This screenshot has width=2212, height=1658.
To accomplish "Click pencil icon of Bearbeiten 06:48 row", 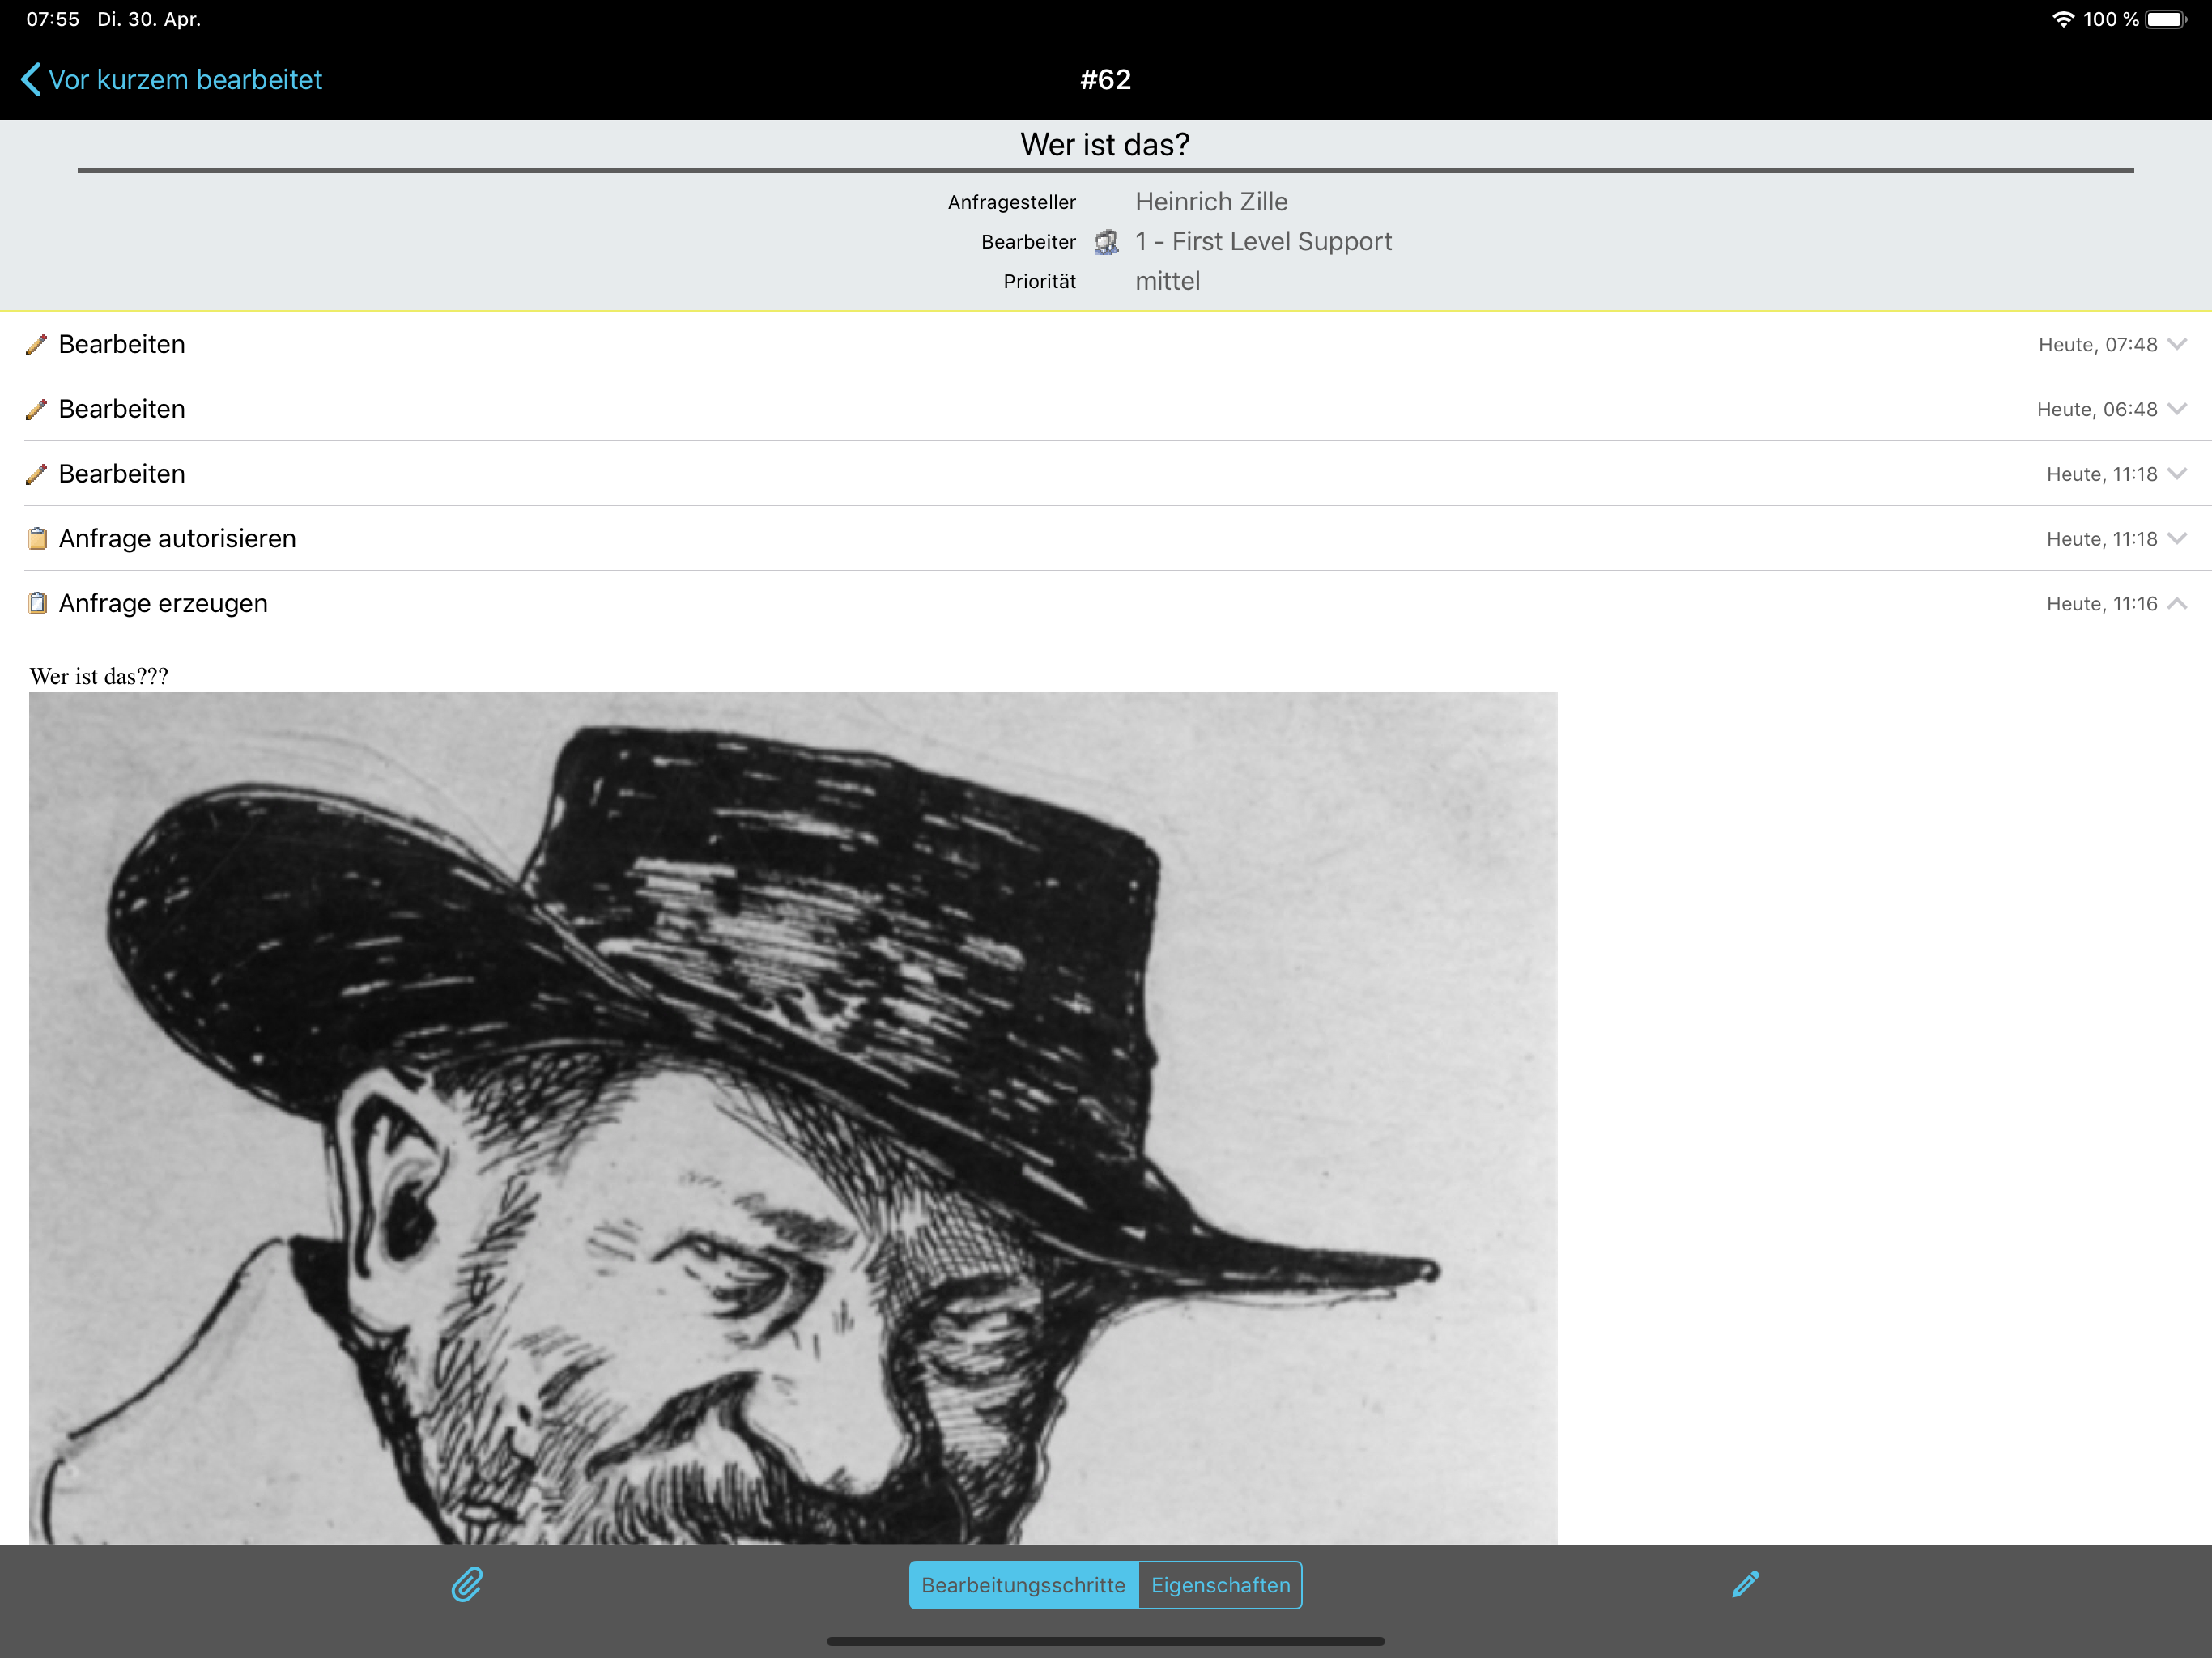I will click(x=36, y=410).
